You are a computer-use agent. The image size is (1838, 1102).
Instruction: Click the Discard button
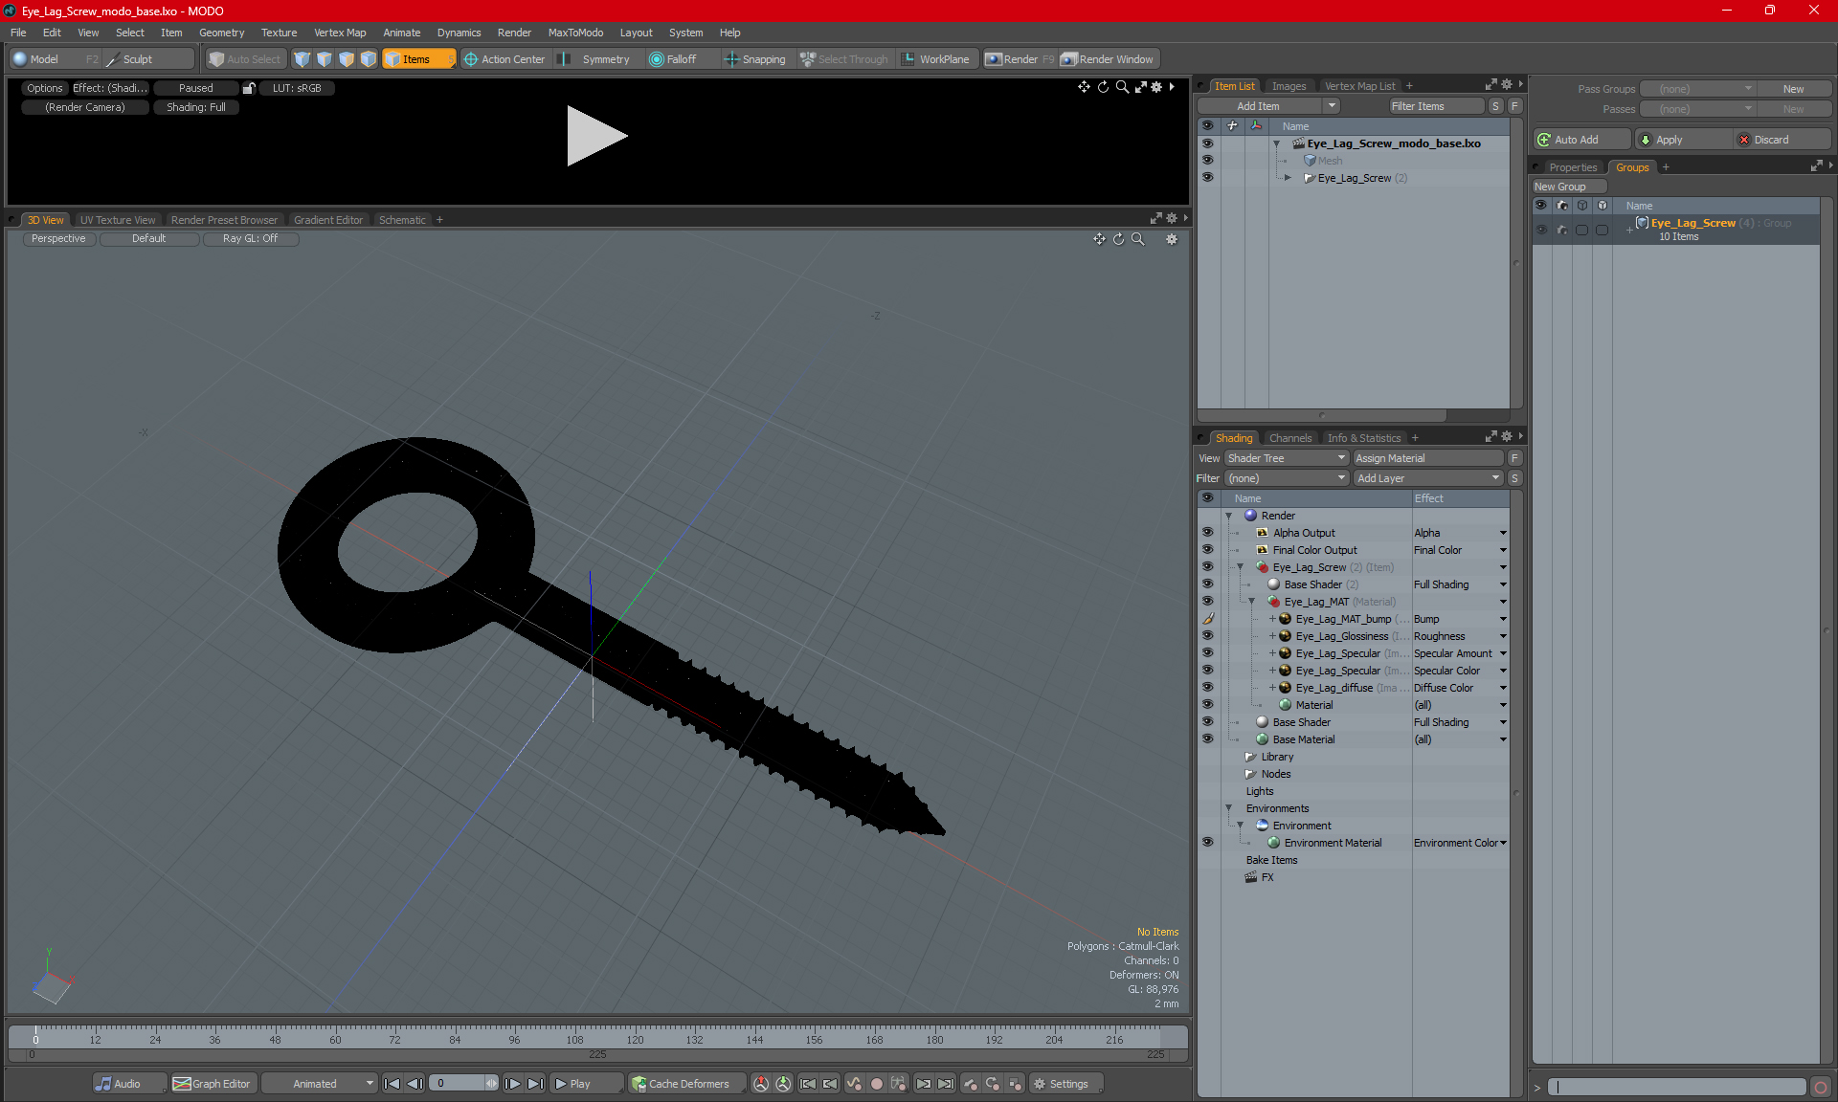1782,140
